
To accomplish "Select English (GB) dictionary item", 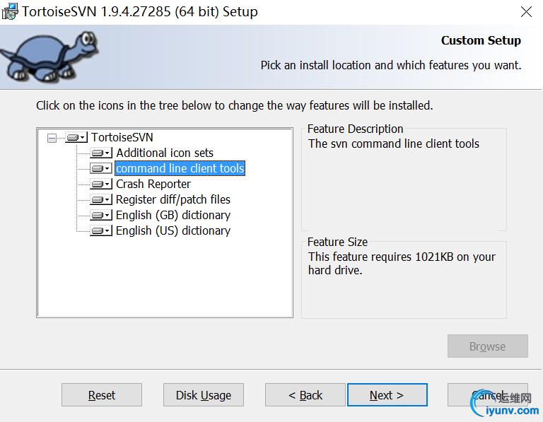I will click(x=173, y=215).
